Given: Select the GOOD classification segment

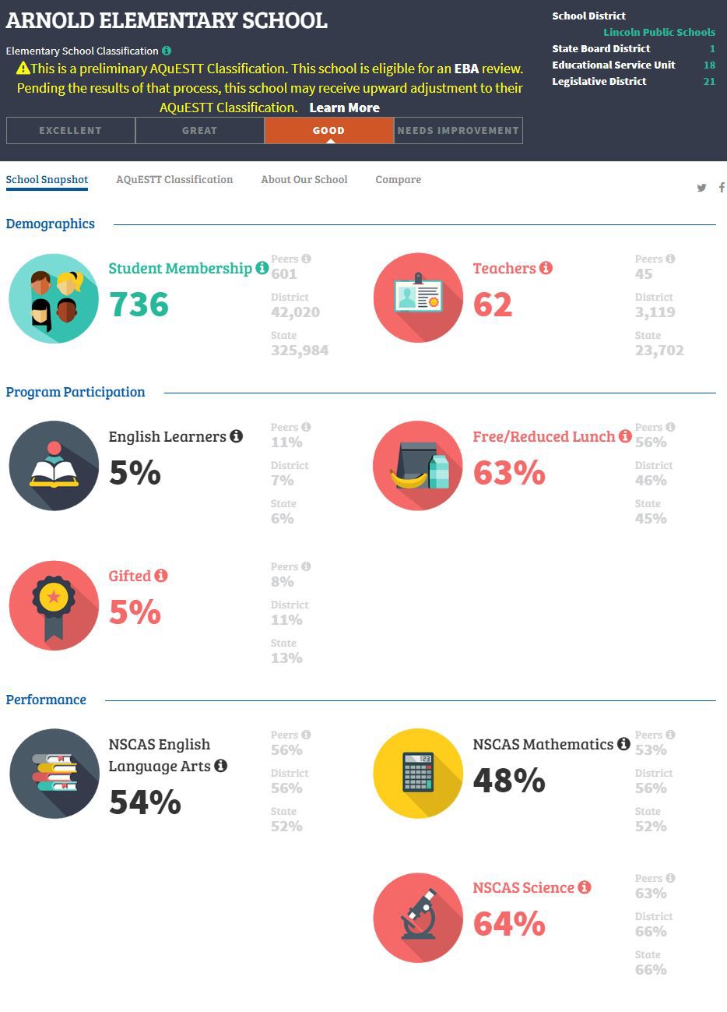Looking at the screenshot, I should (x=329, y=130).
